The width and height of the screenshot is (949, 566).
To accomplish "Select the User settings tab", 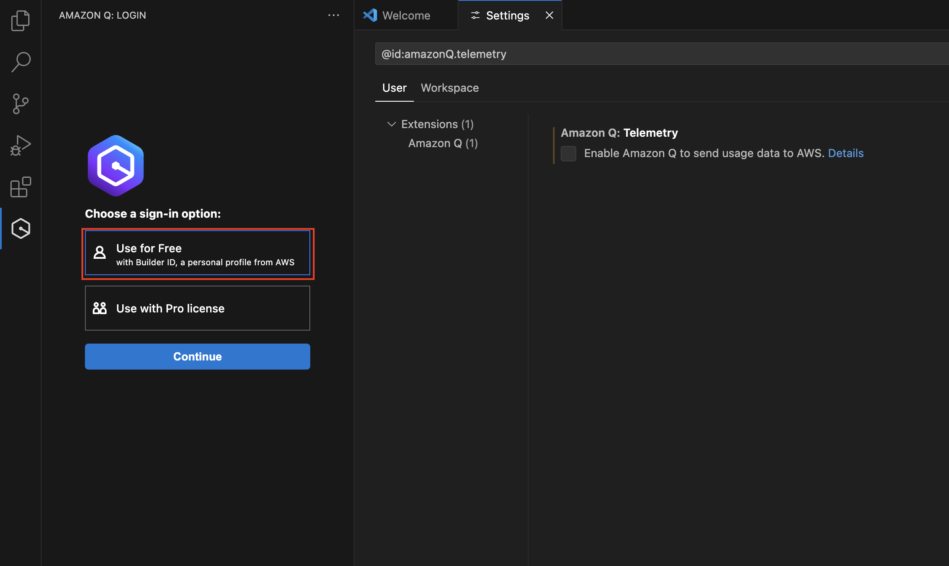I will point(394,88).
